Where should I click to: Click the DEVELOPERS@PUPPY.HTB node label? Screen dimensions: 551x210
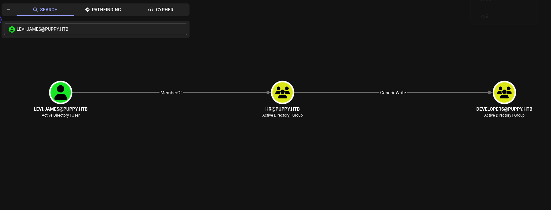pos(504,109)
